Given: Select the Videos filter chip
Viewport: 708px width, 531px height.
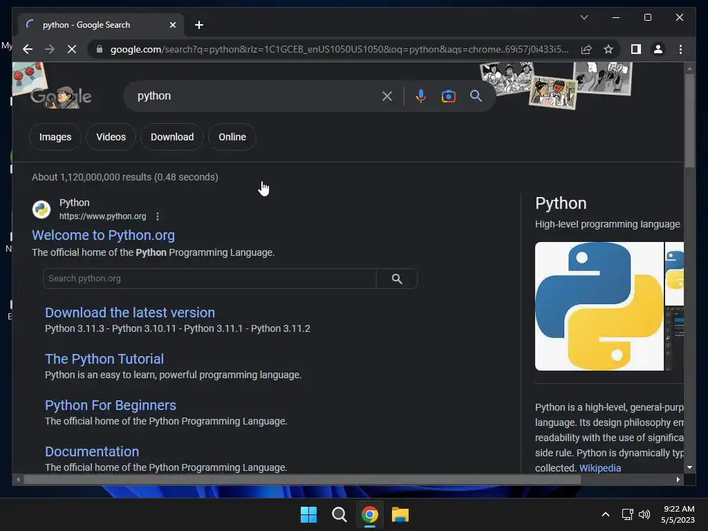Looking at the screenshot, I should pyautogui.click(x=111, y=137).
